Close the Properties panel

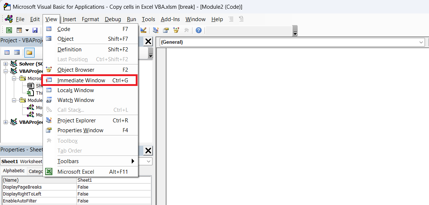[148, 150]
